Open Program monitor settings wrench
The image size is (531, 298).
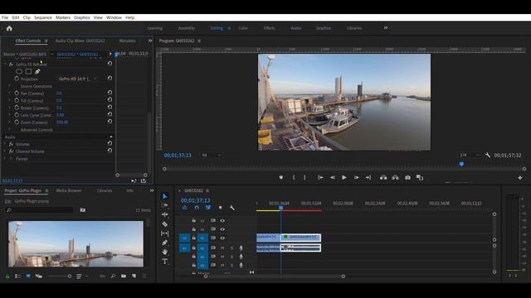488,155
